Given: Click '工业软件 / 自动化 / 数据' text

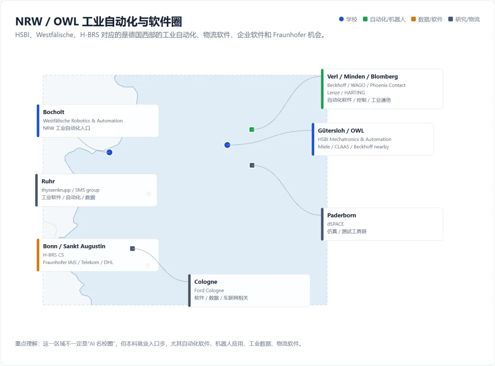Looking at the screenshot, I should (x=68, y=197).
